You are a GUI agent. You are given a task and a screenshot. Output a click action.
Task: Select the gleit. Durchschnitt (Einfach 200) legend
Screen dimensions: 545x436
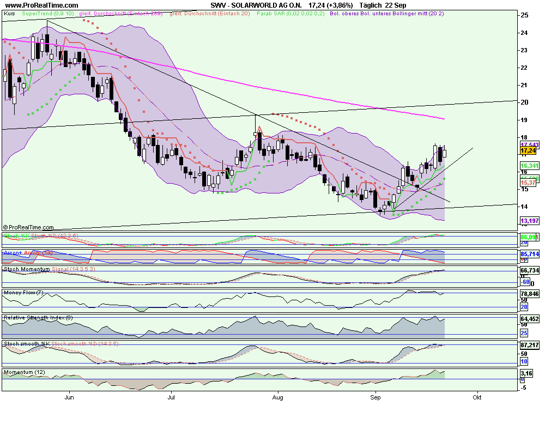[121, 14]
